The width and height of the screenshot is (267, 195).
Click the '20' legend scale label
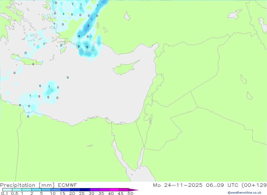point(72,193)
